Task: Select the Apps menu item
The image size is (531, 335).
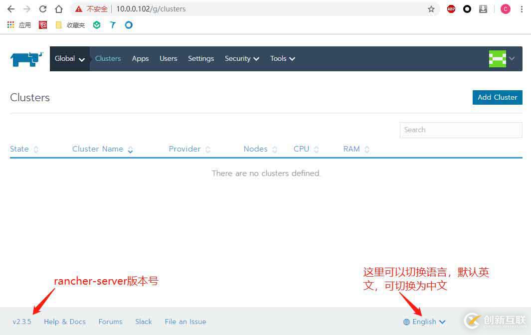Action: pyautogui.click(x=140, y=59)
